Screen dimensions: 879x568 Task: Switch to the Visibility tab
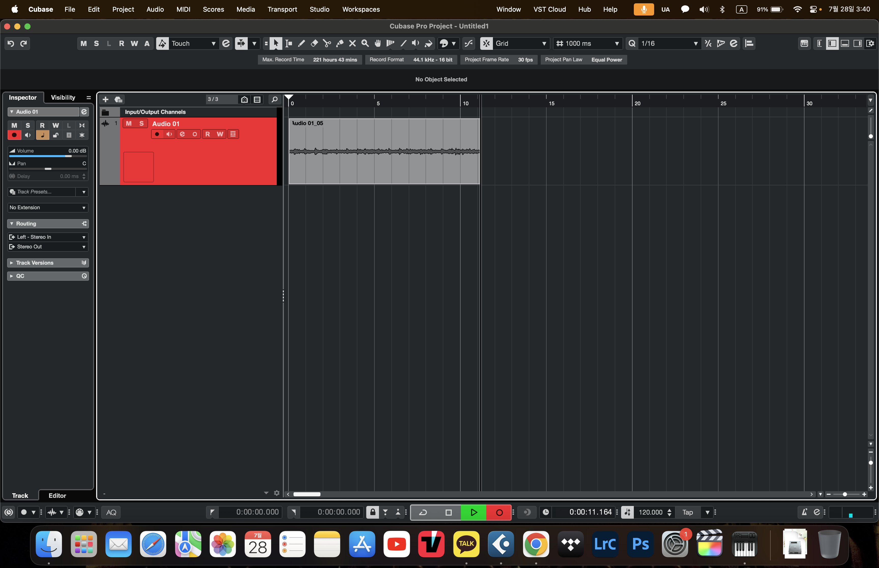click(x=63, y=97)
